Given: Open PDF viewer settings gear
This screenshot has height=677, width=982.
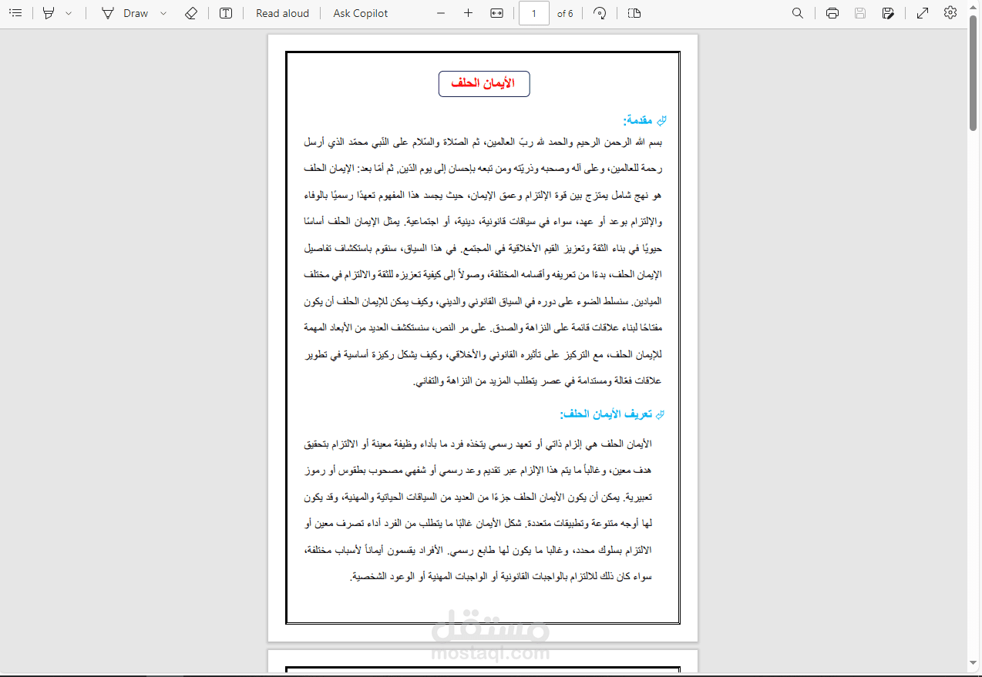Looking at the screenshot, I should [950, 13].
